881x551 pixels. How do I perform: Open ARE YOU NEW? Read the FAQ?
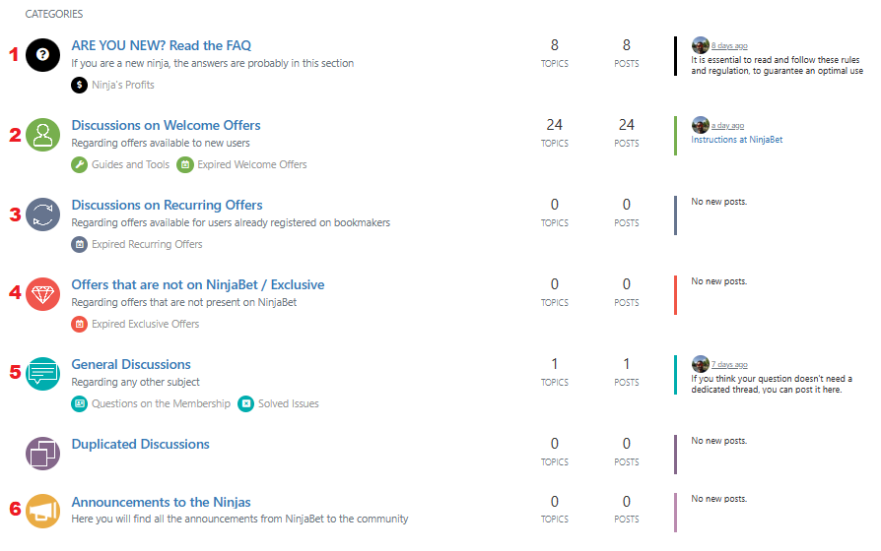pos(162,45)
